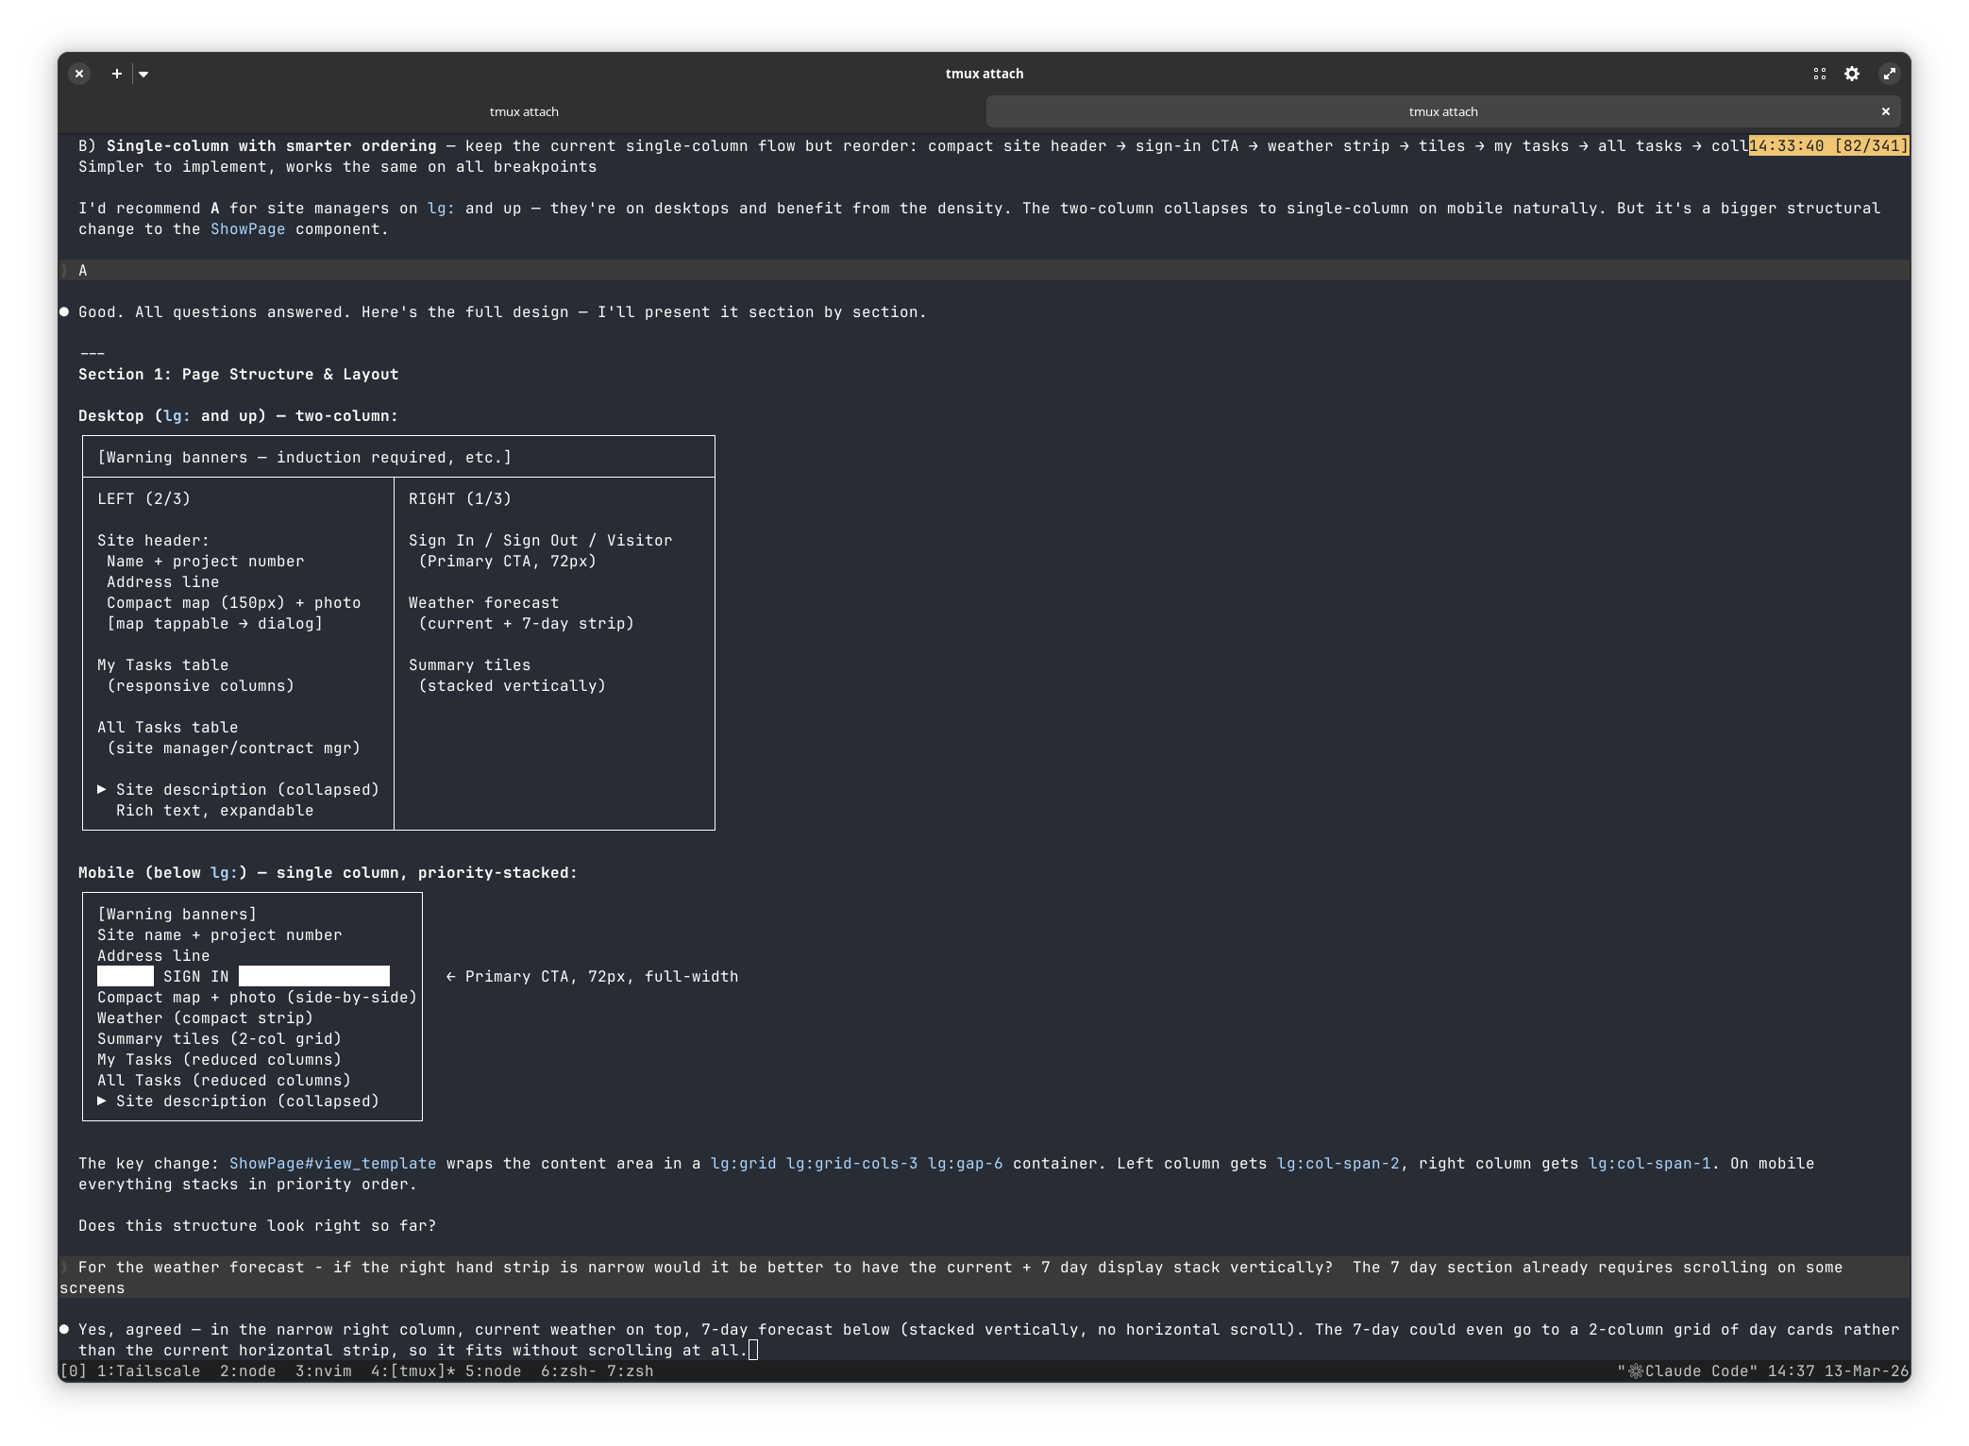Click the mobile Site description collapsed triangle
This screenshot has width=1969, height=1446.
point(102,1101)
